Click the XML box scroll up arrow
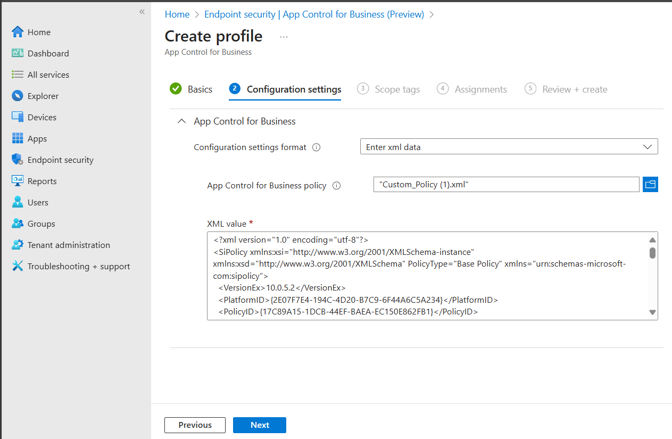This screenshot has width=672, height=439. click(x=652, y=240)
